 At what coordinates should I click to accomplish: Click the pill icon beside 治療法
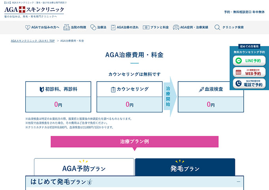pyautogui.click(x=93, y=27)
